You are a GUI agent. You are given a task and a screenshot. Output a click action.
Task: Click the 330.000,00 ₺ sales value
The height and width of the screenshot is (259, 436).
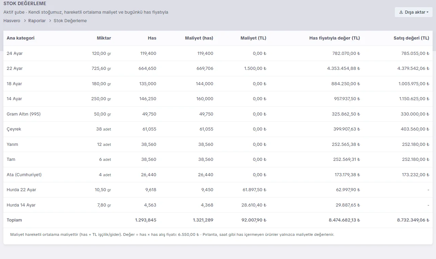[x=415, y=114]
